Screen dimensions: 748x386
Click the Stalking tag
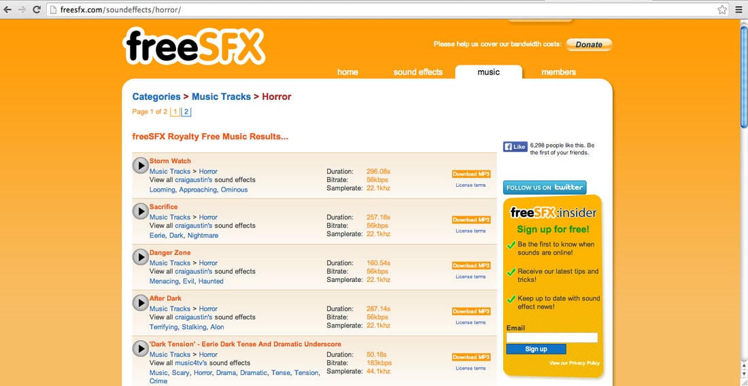coord(194,327)
